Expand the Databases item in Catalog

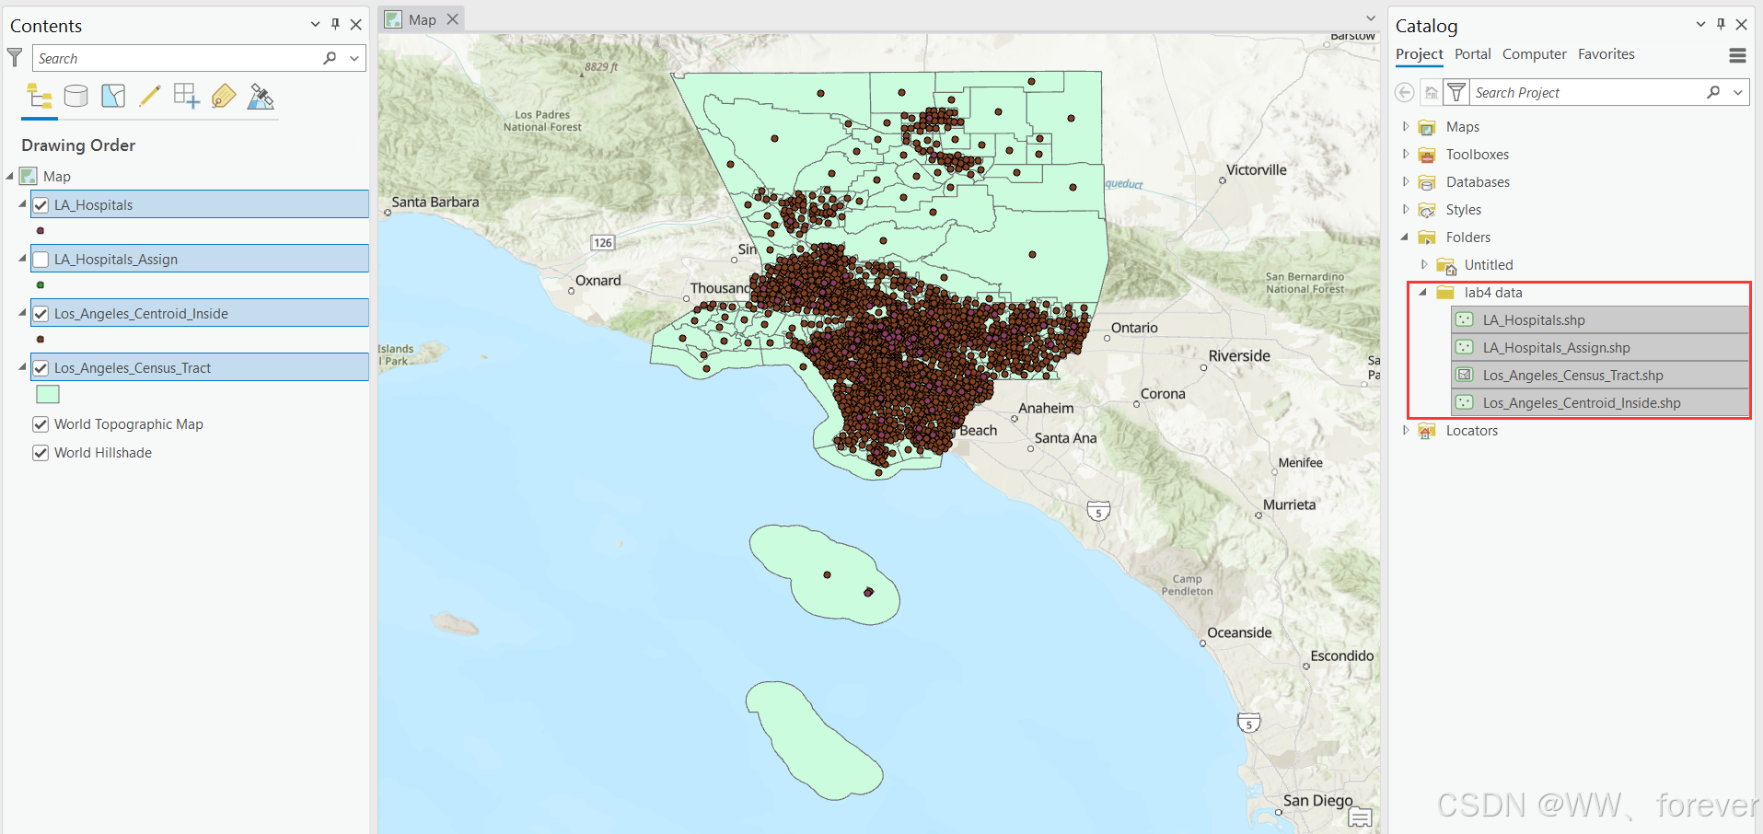1405,181
